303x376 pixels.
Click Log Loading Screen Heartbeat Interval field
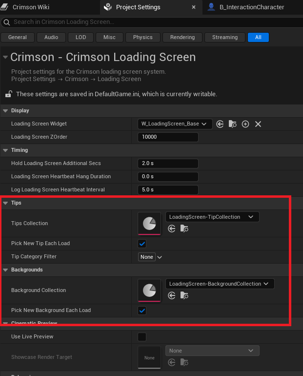[x=168, y=190]
